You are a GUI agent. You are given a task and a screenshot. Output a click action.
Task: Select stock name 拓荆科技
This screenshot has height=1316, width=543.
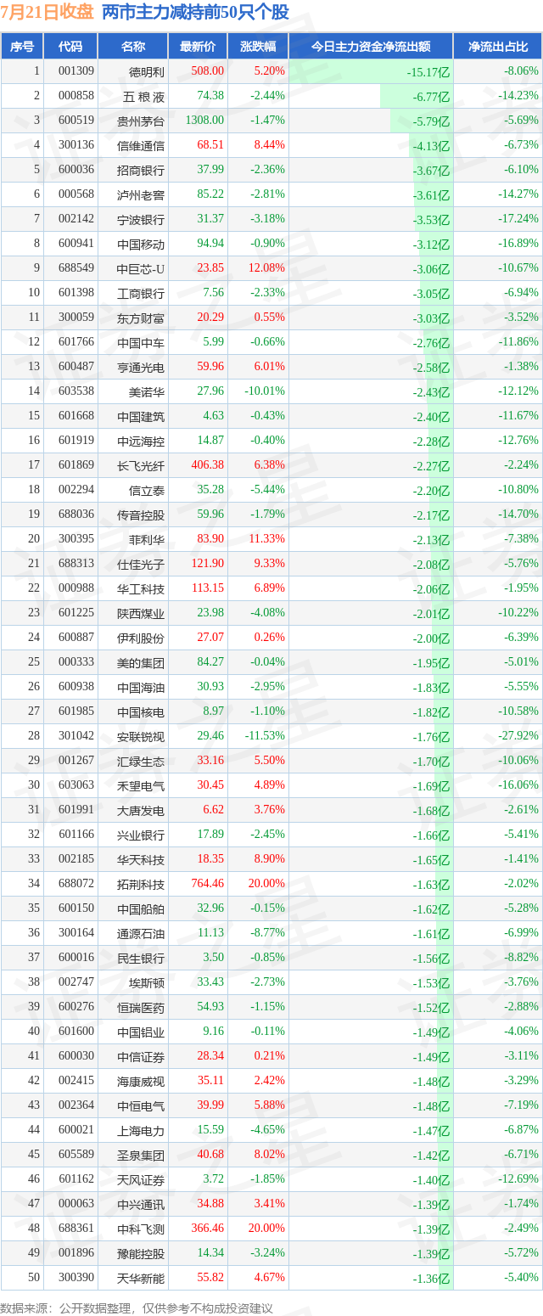coord(141,885)
